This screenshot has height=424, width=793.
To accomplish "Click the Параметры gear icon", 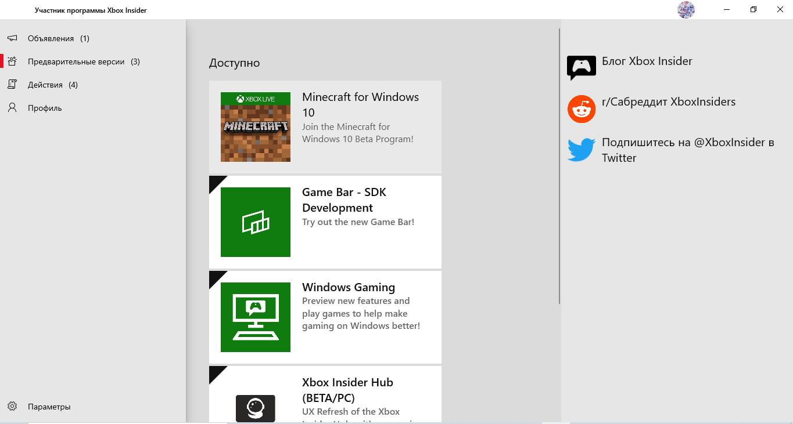I will [12, 407].
